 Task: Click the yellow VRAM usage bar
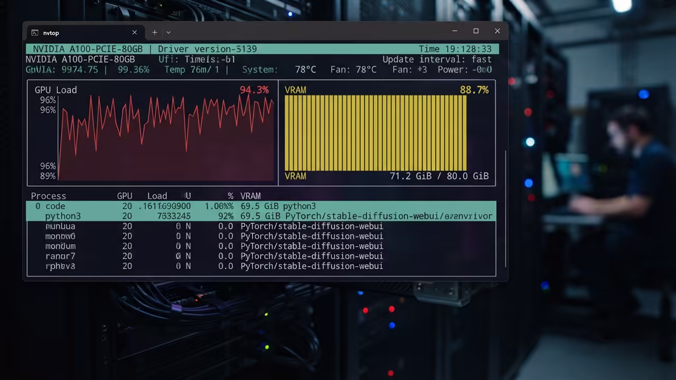(x=375, y=133)
